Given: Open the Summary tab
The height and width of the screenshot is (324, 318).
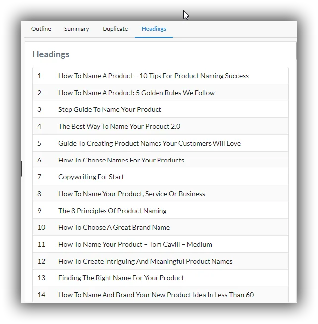Looking at the screenshot, I should [x=76, y=29].
